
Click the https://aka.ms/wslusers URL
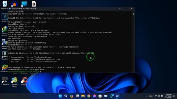tap(49, 34)
